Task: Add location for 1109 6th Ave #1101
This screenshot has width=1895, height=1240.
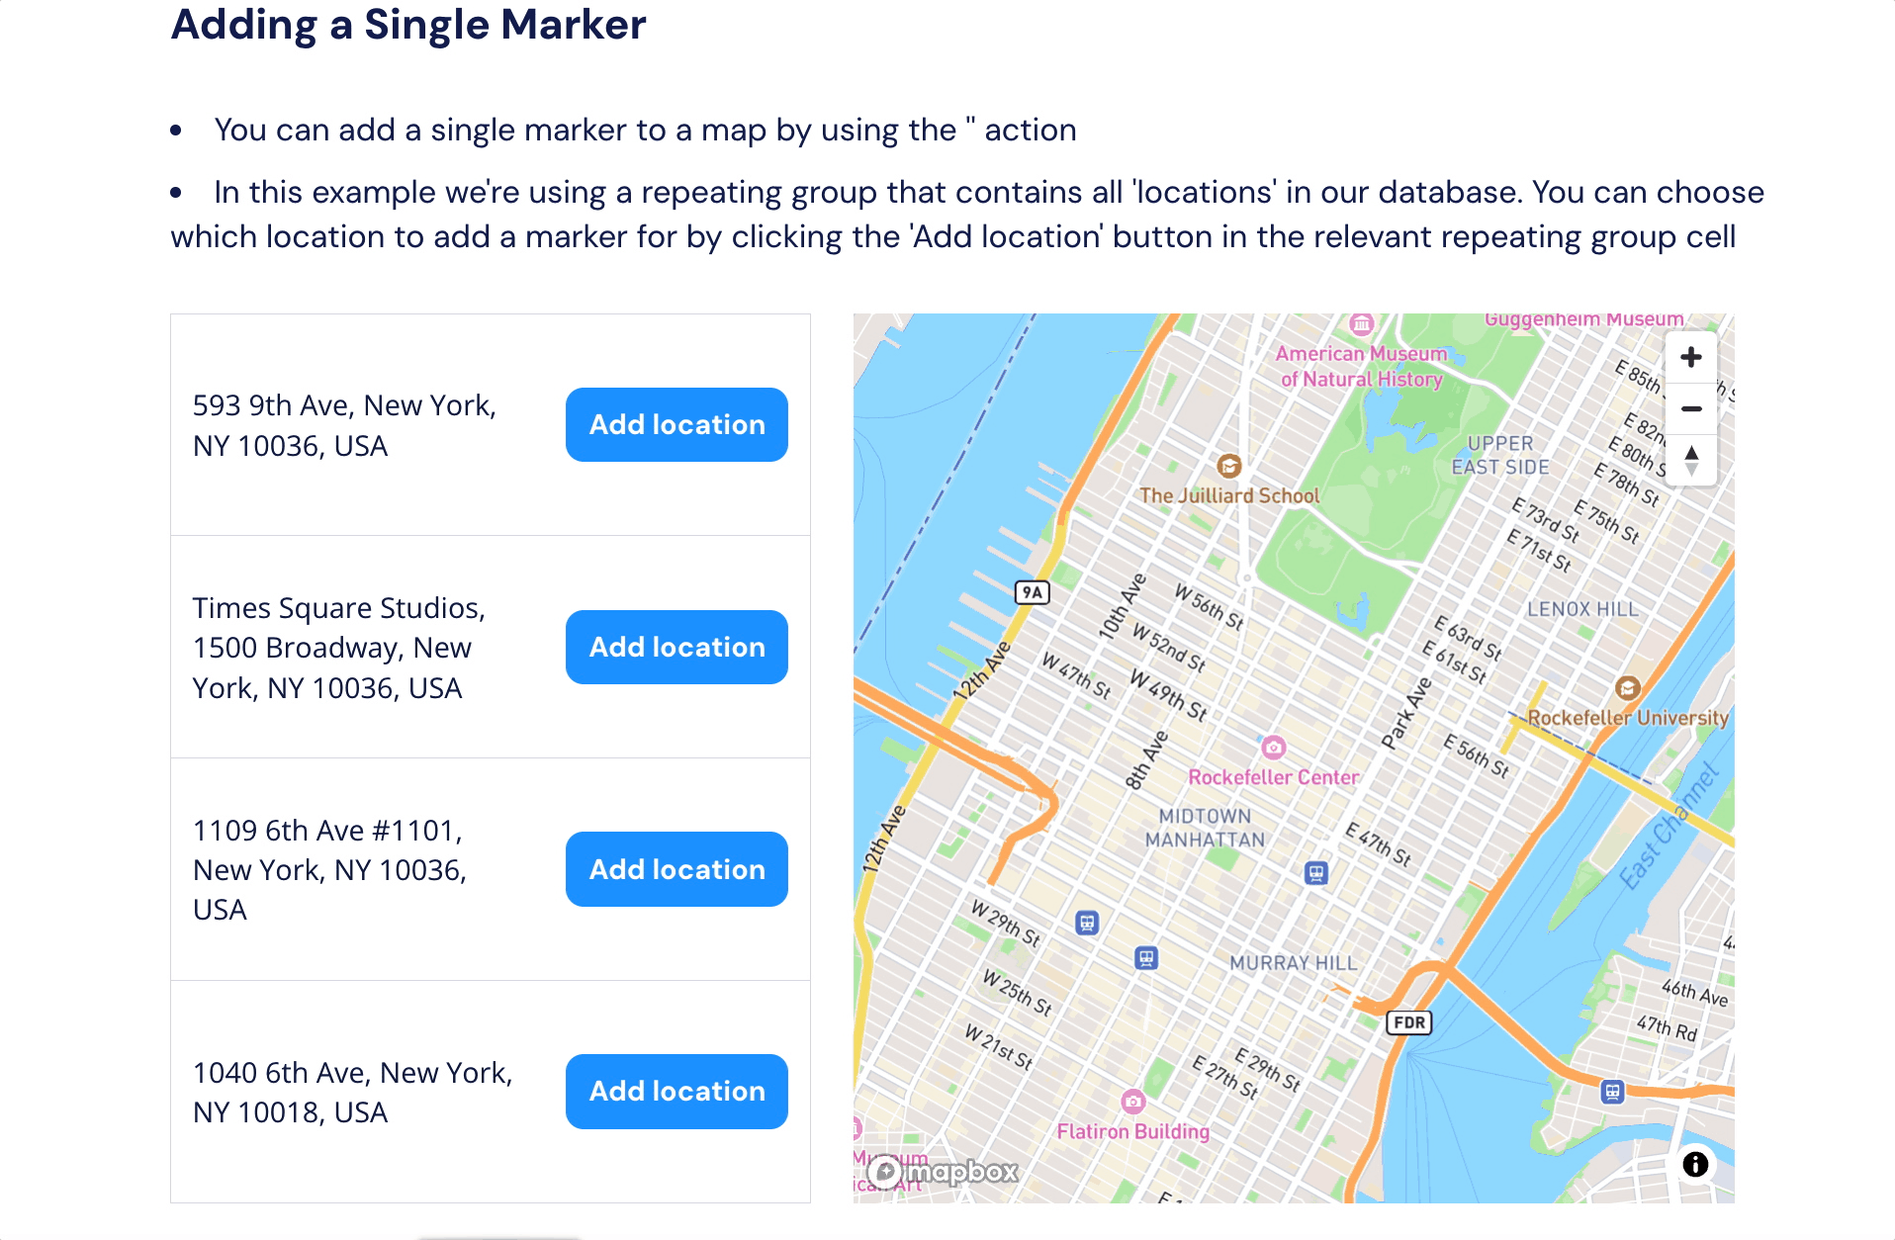Action: (x=677, y=869)
